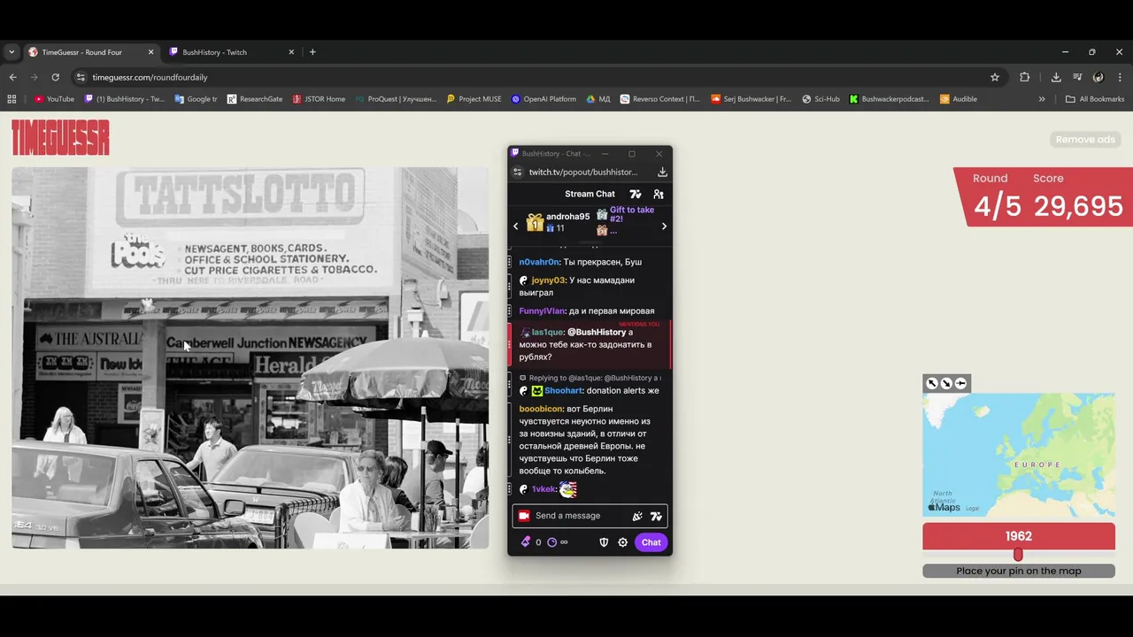
Task: Open the Sci-Hub bookmark
Action: (x=821, y=99)
